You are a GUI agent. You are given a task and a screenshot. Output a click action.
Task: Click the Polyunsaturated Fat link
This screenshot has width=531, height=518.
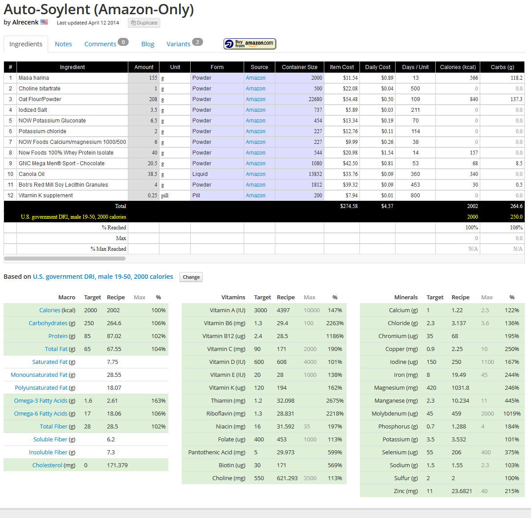(41, 387)
